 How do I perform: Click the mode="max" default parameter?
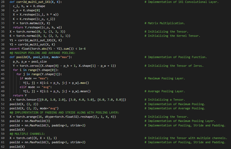pyautogui.click(x=61, y=57)
